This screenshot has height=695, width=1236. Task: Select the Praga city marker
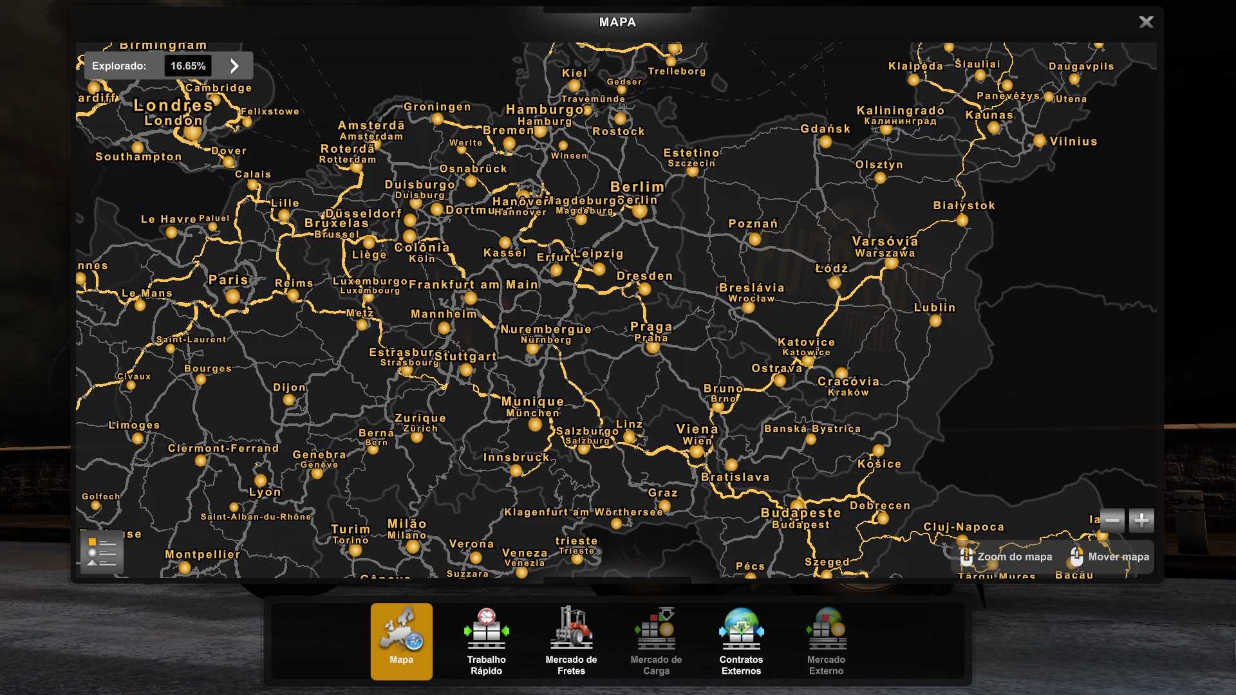pos(653,347)
